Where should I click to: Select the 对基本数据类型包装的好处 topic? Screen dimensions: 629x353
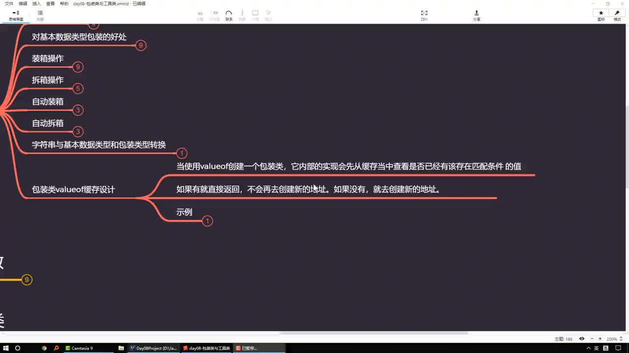[x=79, y=37]
